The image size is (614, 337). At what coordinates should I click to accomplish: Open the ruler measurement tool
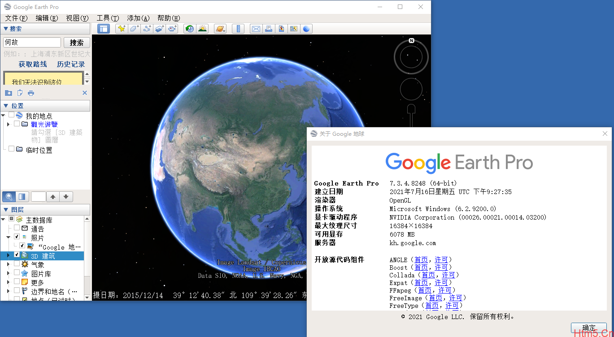tap(238, 29)
